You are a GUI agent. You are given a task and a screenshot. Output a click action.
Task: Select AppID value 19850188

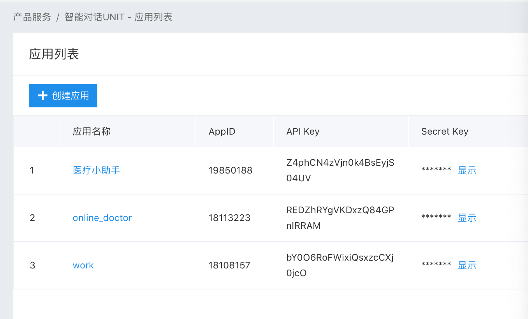point(231,170)
